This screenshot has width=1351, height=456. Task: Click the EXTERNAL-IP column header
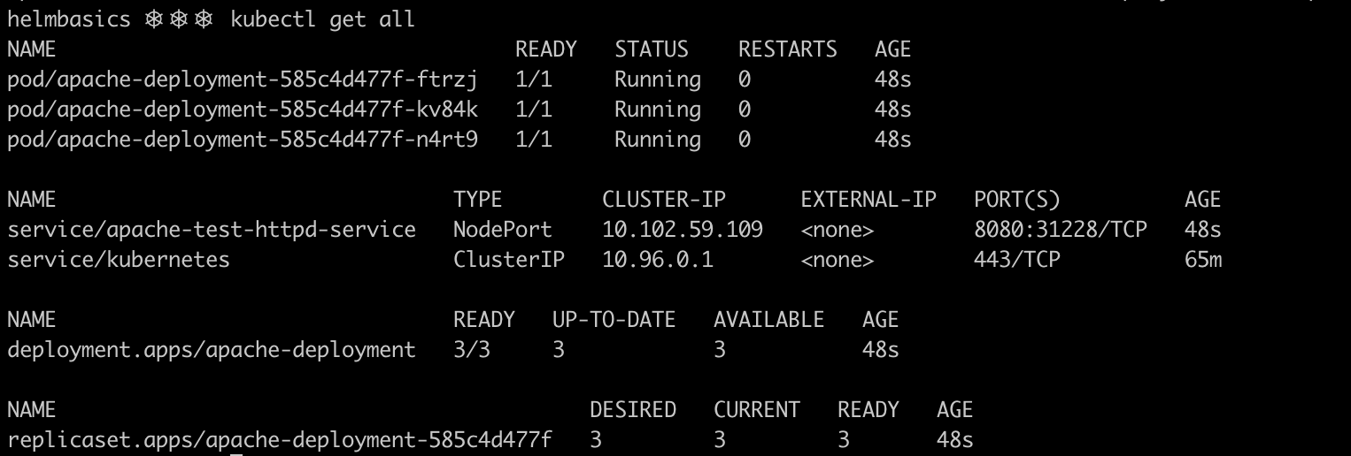(x=868, y=201)
